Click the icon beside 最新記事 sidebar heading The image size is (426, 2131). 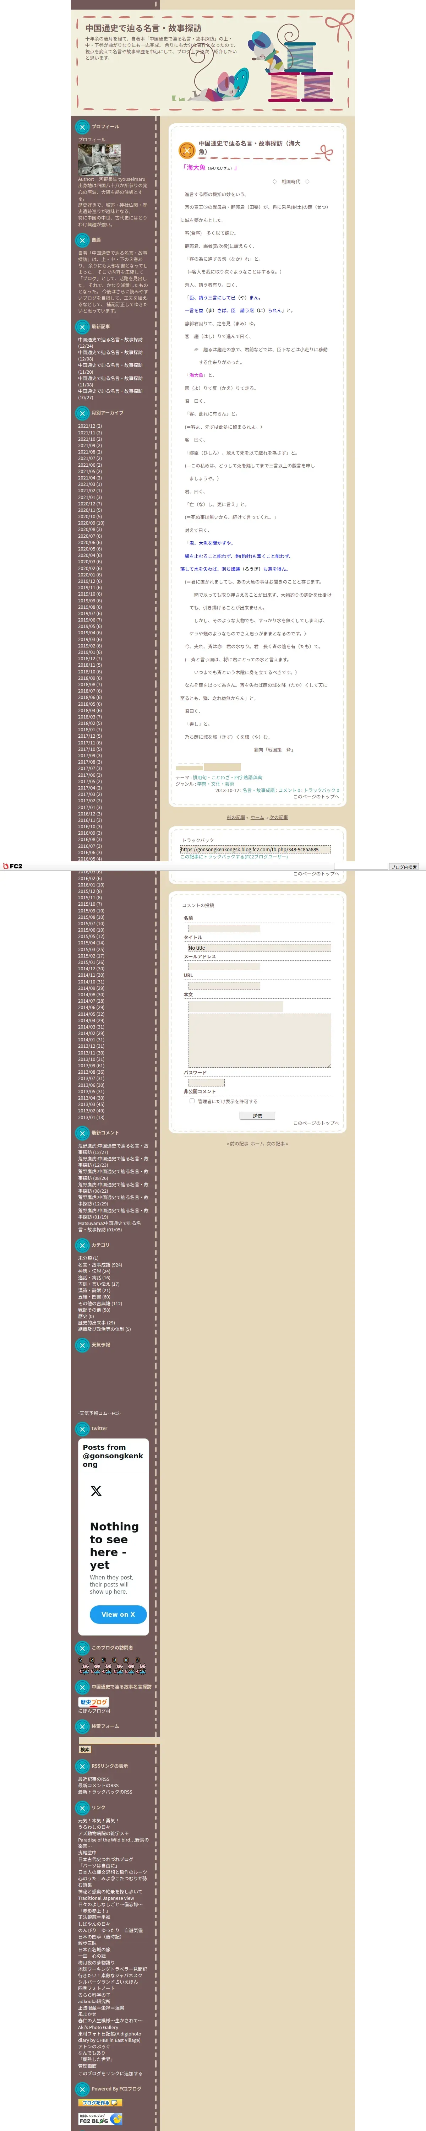coord(82,327)
